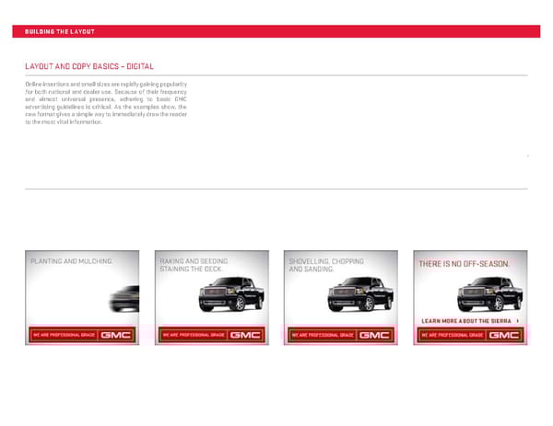The width and height of the screenshot is (553, 426).
Task: Click the truck image in the Raking and Seeding ad
Action: coord(232,294)
